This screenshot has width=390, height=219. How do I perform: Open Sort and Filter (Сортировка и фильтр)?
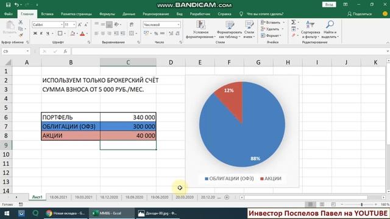(310, 30)
